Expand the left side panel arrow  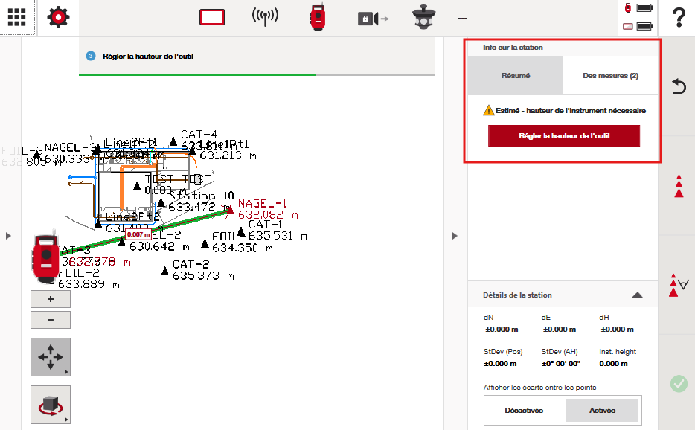point(8,236)
